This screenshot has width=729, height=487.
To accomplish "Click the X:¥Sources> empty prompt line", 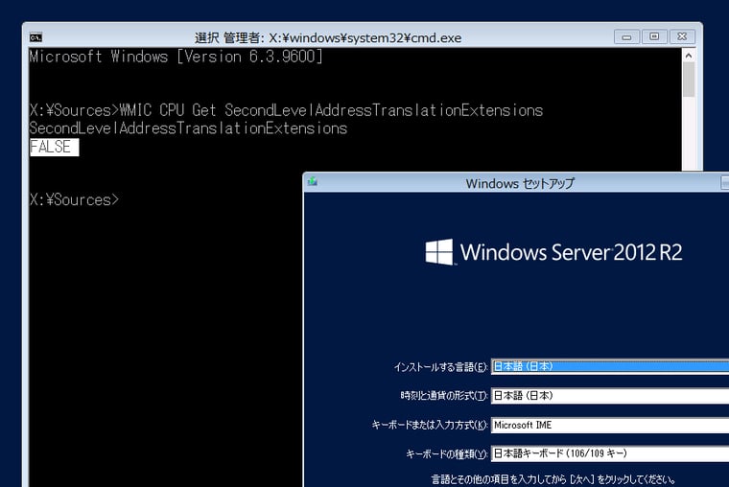I will [74, 199].
